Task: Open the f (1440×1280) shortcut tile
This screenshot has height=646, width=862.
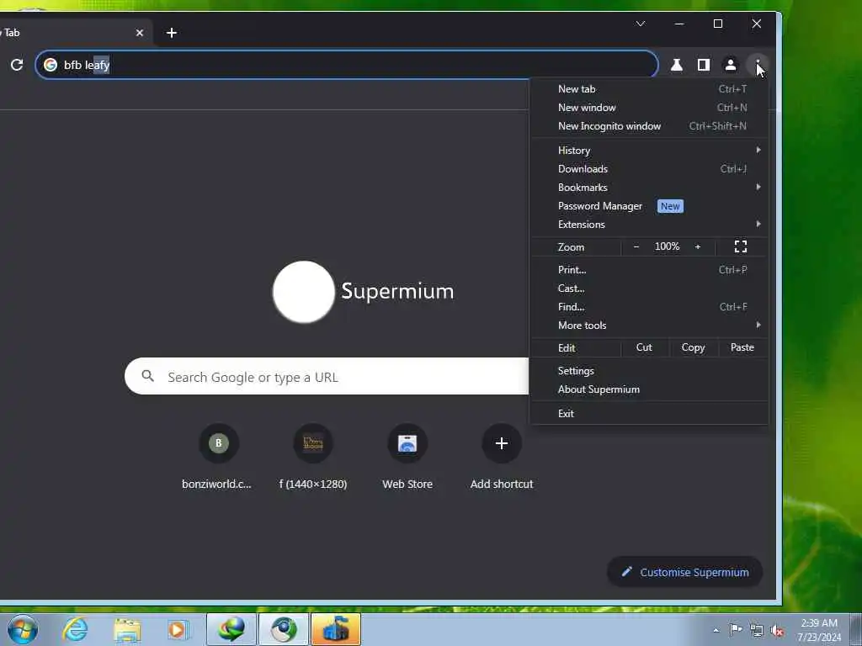Action: (x=313, y=456)
